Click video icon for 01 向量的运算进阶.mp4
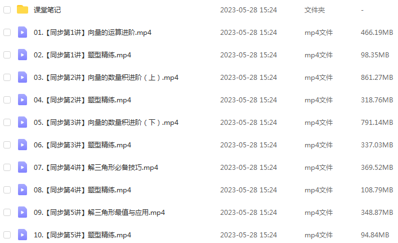The height and width of the screenshot is (243, 398). 23,32
